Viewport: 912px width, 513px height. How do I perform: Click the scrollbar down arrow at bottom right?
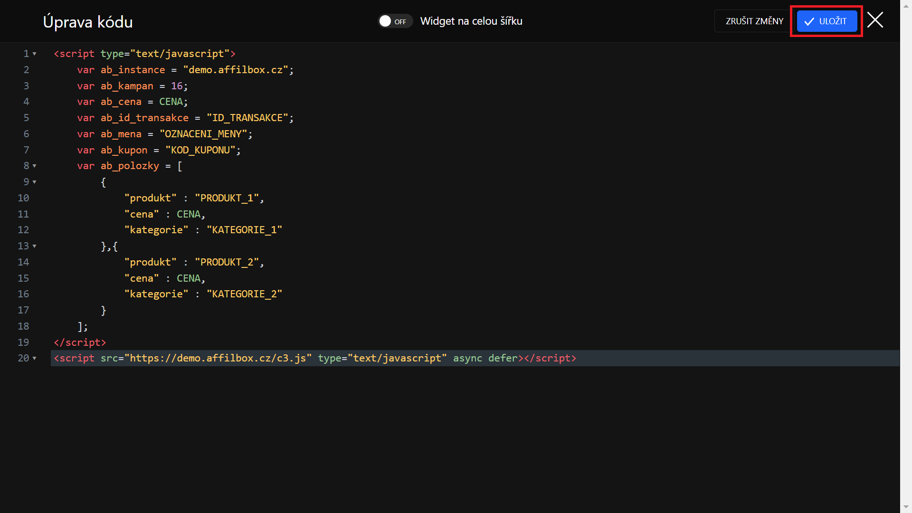pos(906,507)
